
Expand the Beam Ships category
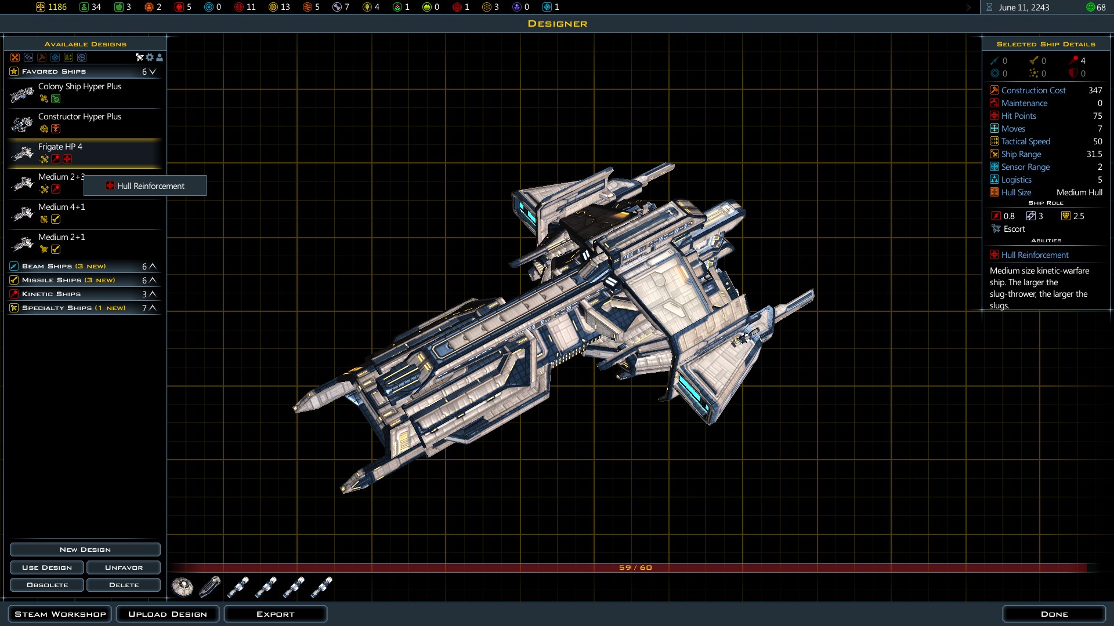pyautogui.click(x=152, y=267)
